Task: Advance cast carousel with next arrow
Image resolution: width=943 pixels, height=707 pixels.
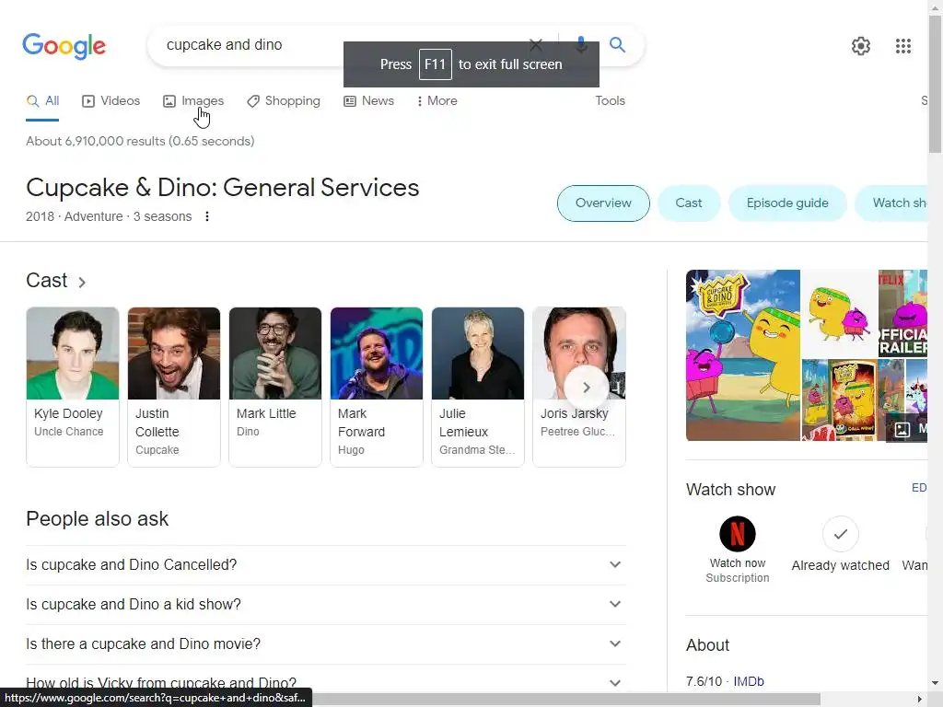Action: coord(587,388)
